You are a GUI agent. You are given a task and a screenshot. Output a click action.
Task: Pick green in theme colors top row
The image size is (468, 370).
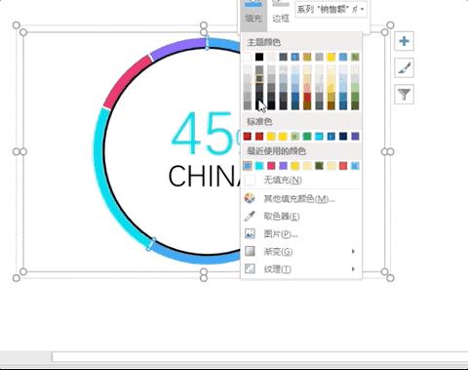pyautogui.click(x=355, y=57)
